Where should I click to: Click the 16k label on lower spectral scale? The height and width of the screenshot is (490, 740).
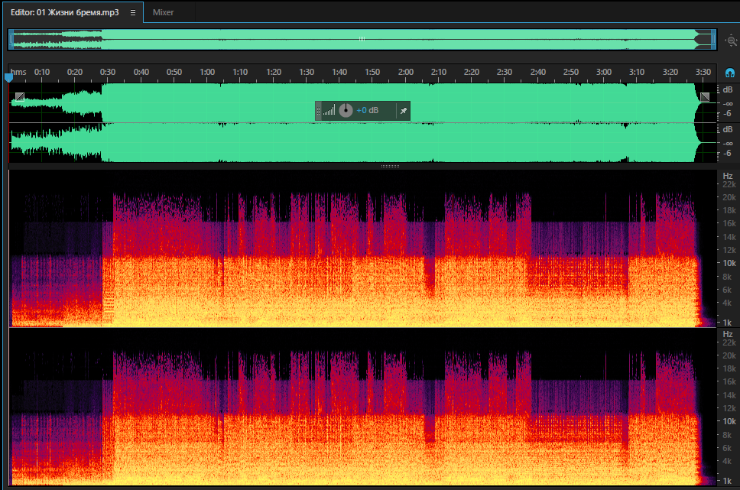[x=729, y=381]
